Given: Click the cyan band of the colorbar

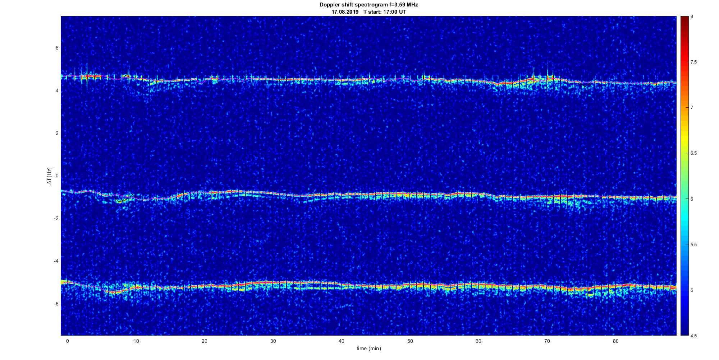Looking at the screenshot, I should point(684,219).
